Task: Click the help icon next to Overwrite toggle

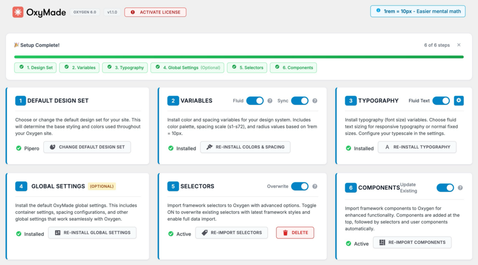Action: coord(315,187)
